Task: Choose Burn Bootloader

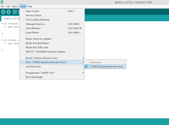Action: pos(52,77)
